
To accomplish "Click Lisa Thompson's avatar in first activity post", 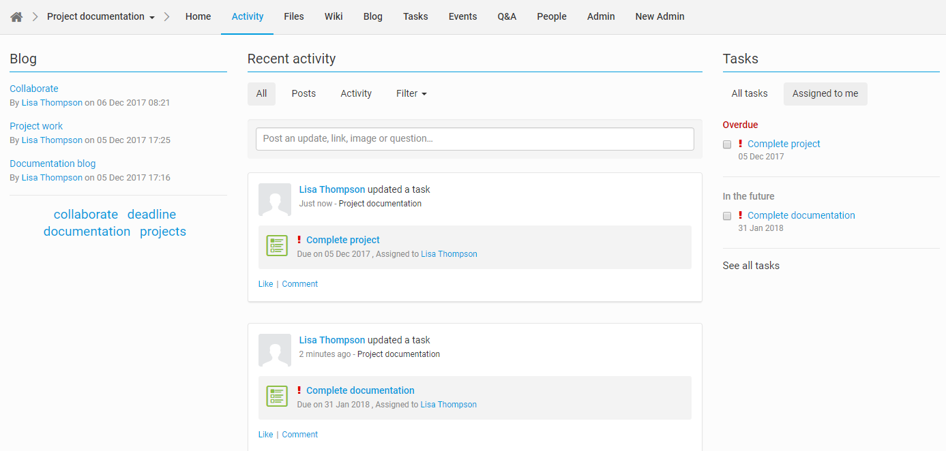I will (275, 200).
